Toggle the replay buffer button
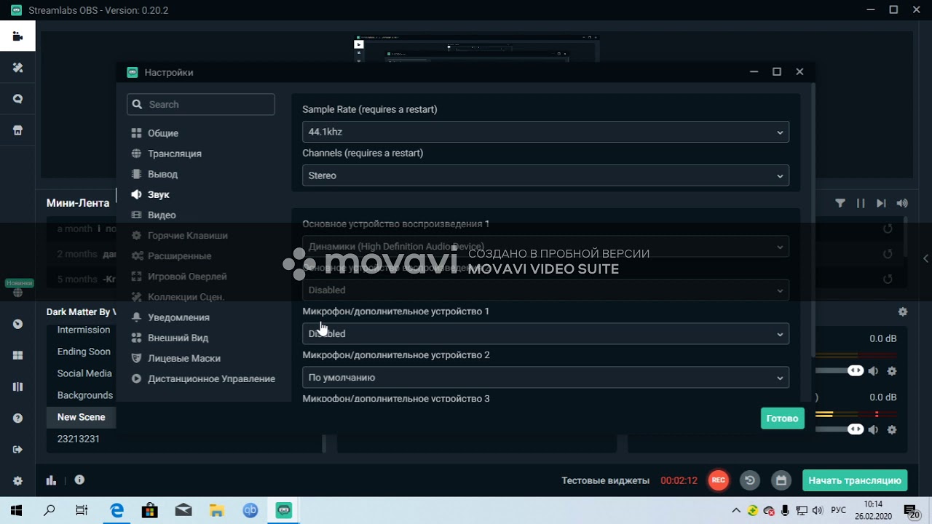The width and height of the screenshot is (932, 524). pyautogui.click(x=749, y=480)
